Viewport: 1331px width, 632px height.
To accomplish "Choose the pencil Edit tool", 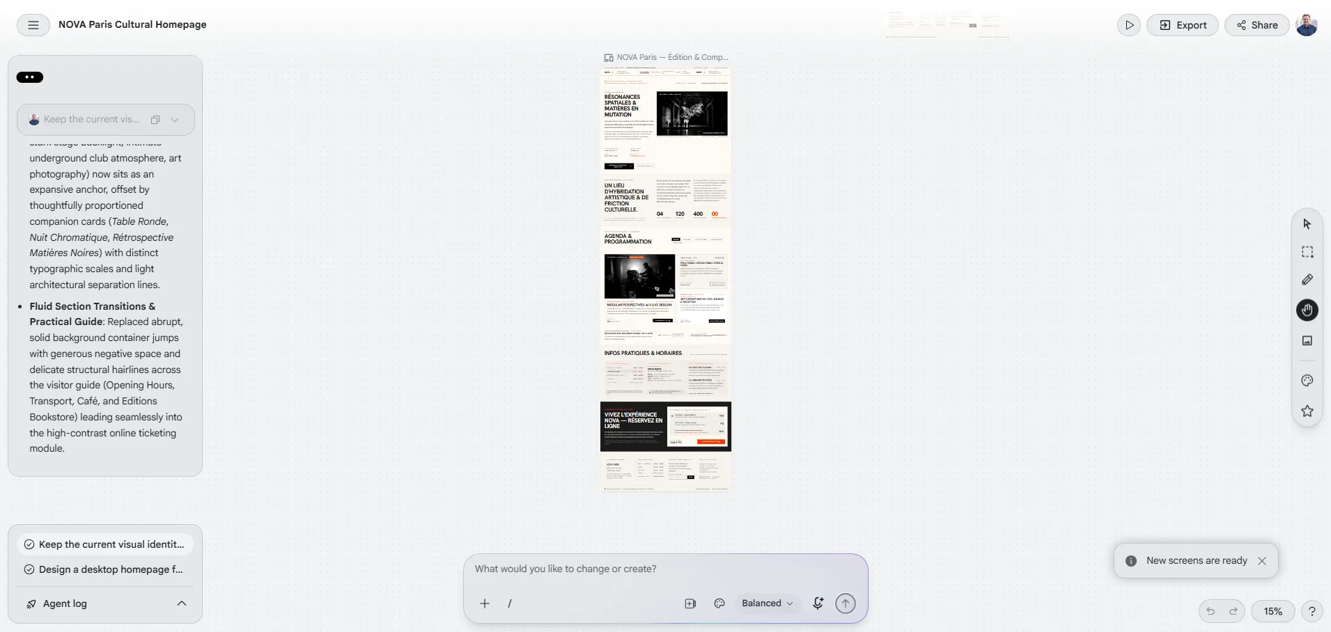I will coord(1307,280).
